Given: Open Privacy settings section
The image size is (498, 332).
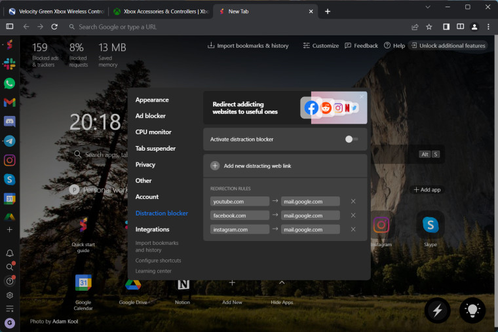Looking at the screenshot, I should tap(145, 164).
